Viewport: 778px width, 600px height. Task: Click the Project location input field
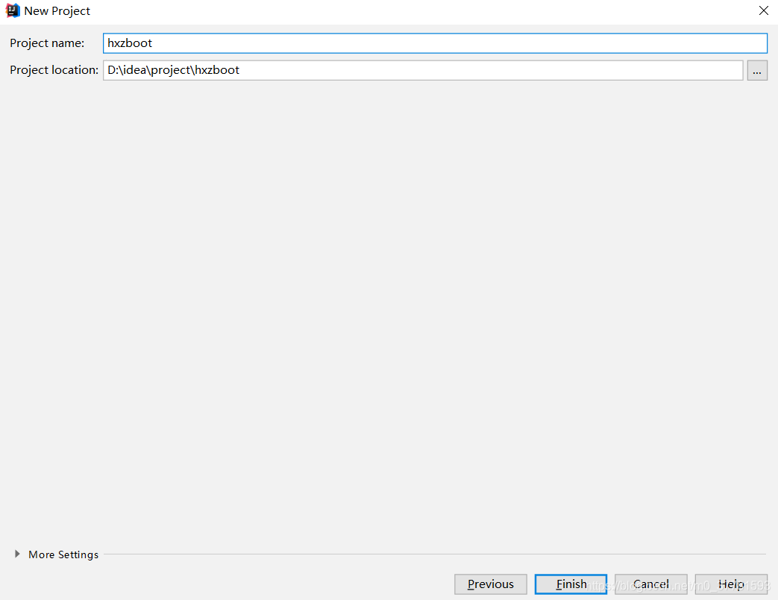pyautogui.click(x=423, y=70)
